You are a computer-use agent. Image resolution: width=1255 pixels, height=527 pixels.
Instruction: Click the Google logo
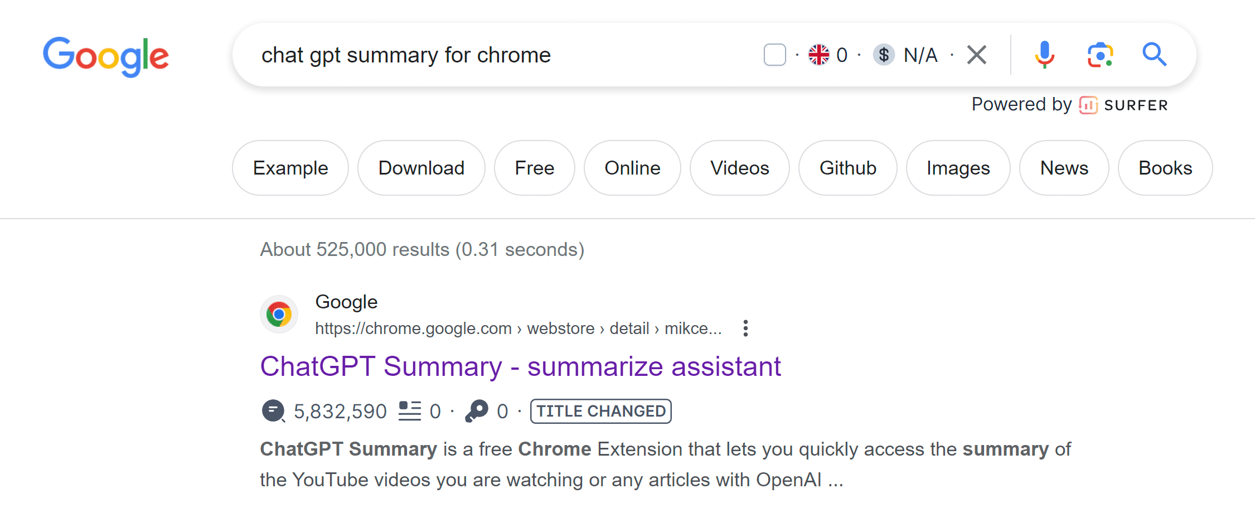pyautogui.click(x=106, y=56)
